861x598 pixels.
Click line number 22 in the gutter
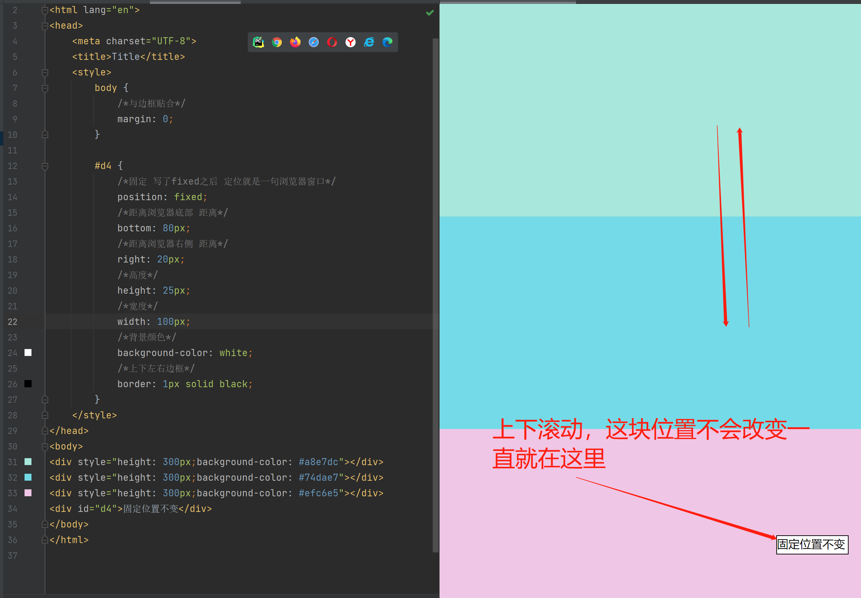[12, 322]
